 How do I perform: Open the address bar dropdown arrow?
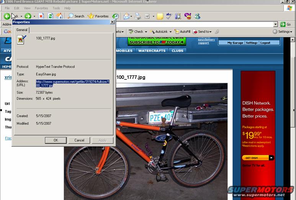click(275, 24)
